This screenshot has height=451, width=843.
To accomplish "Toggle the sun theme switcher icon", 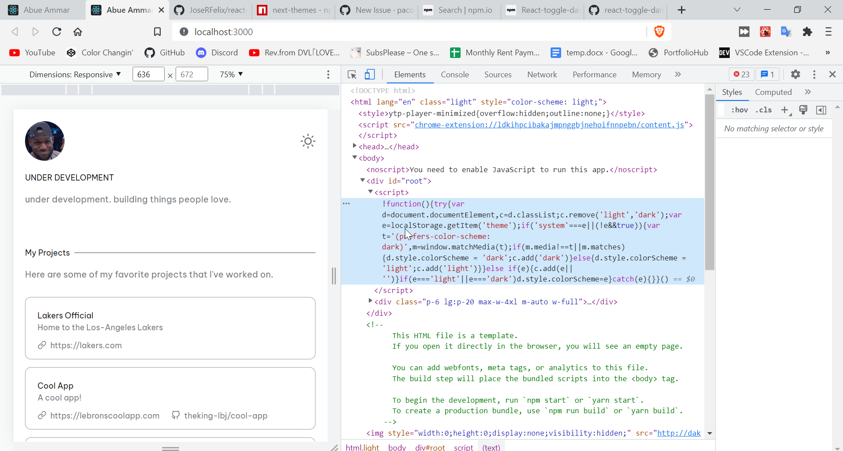I will coord(308,141).
